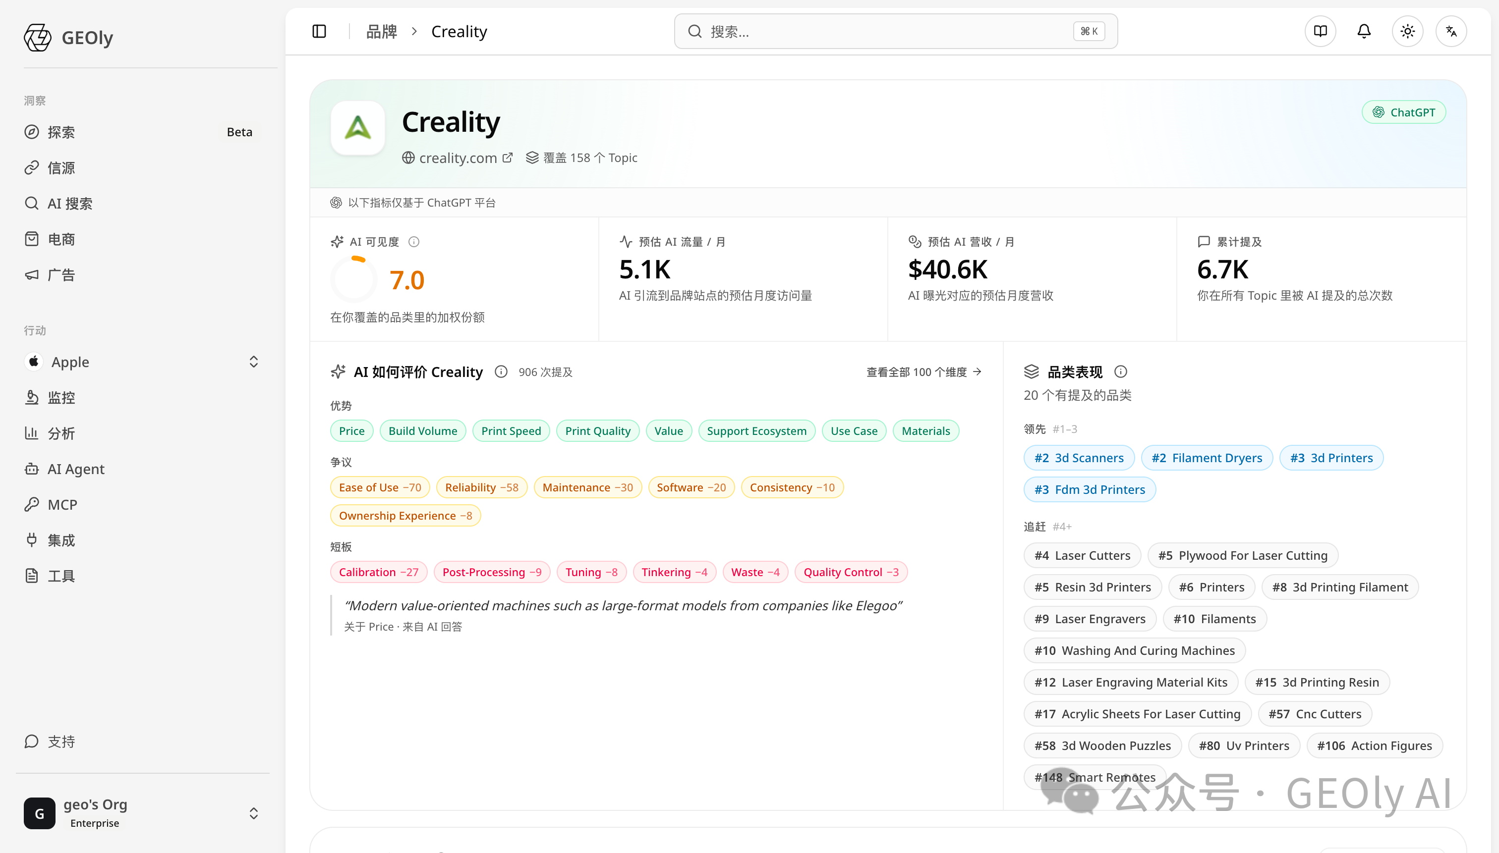Select the Maintenance −30 tag

tap(587, 487)
